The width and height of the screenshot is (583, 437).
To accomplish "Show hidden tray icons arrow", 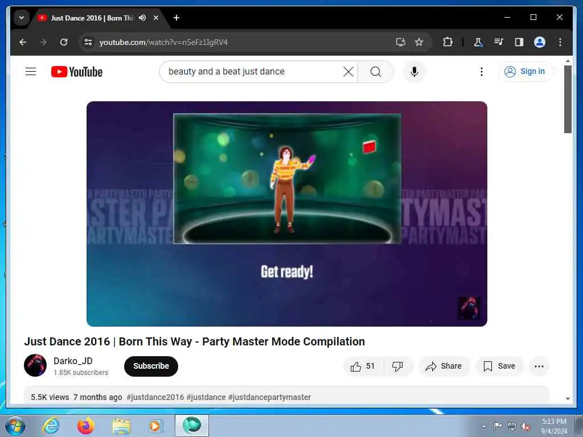I will click(484, 426).
